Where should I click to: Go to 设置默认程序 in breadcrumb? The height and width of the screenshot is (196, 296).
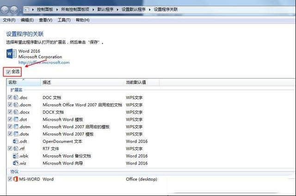(134, 9)
